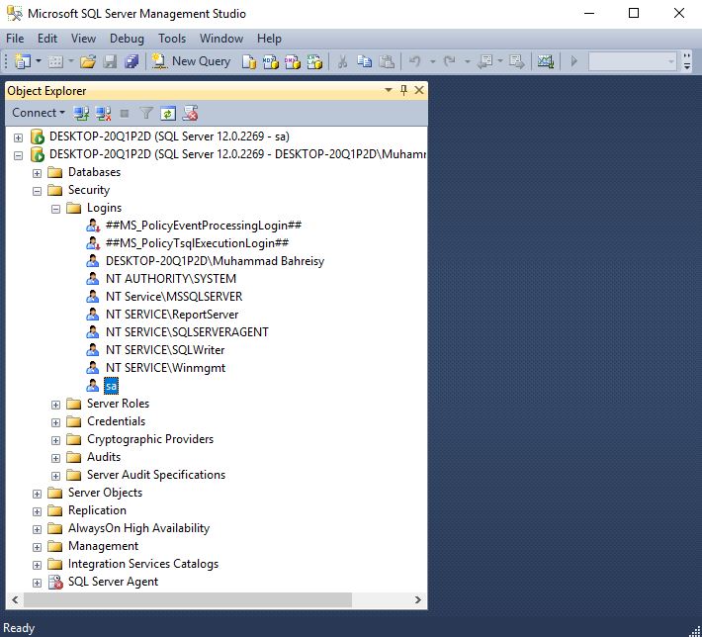Open the toolbar options overflow arrow
This screenshot has height=637, width=702.
coord(687,61)
